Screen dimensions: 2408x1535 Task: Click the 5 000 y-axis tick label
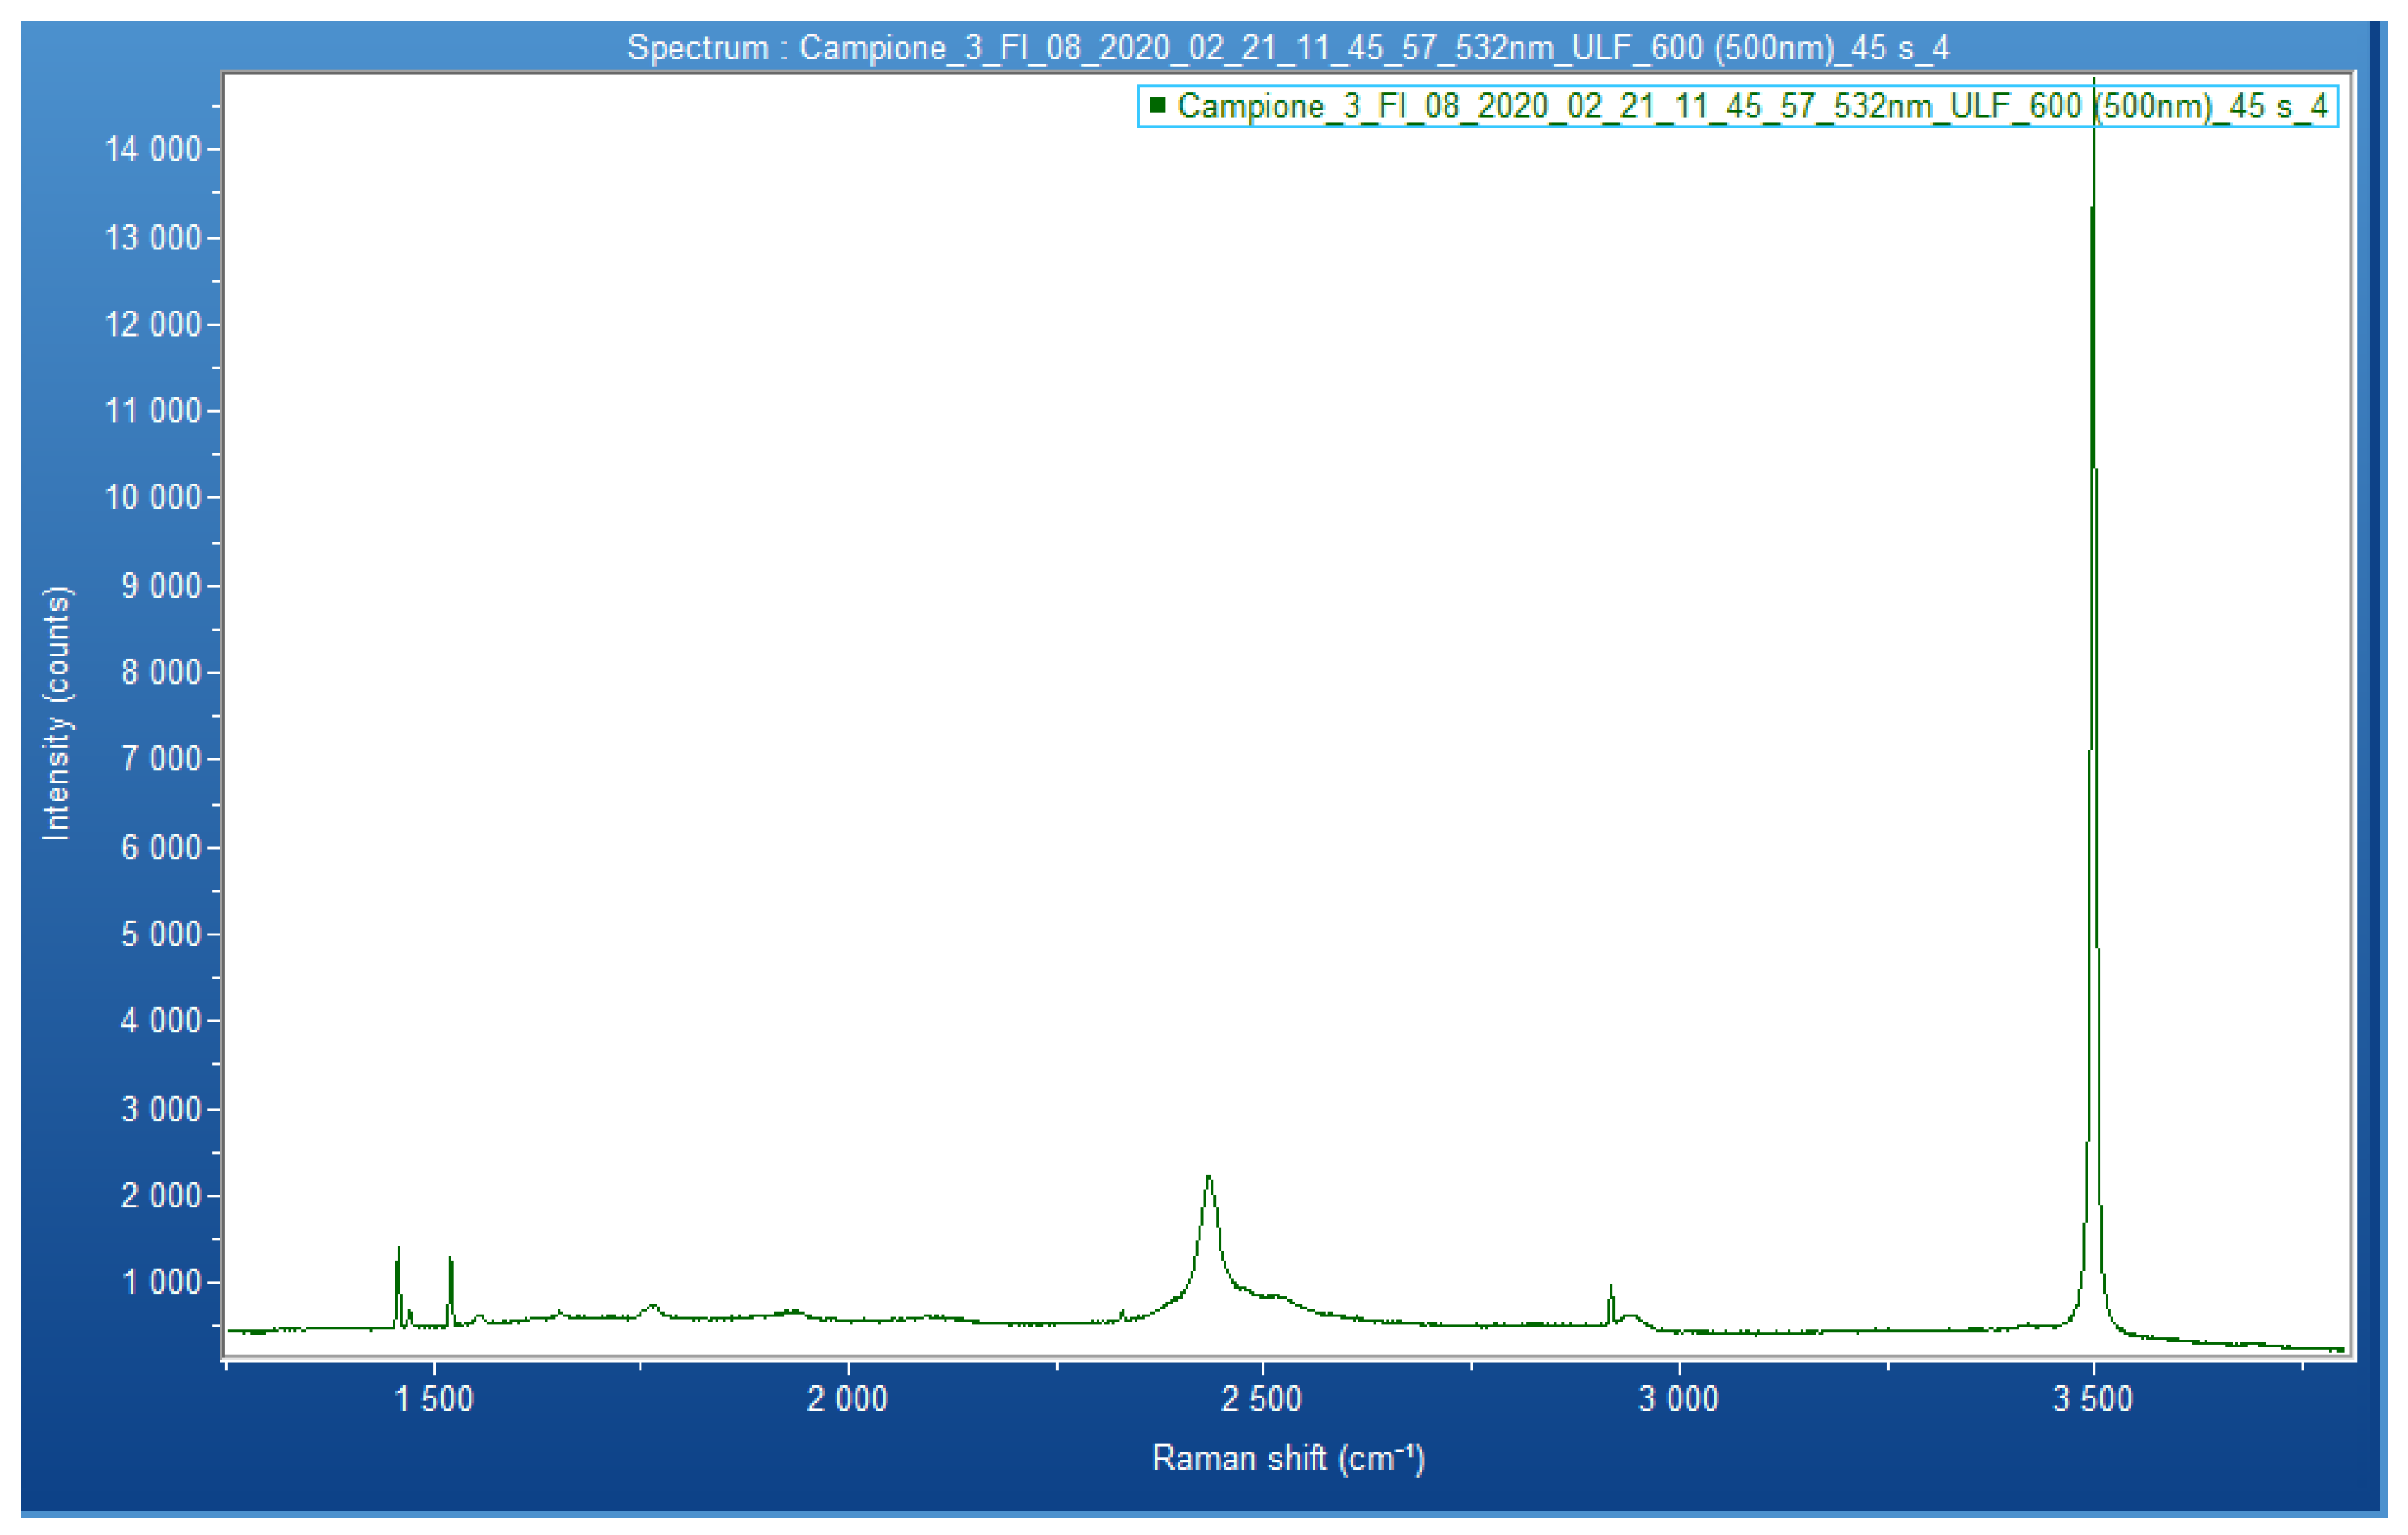pyautogui.click(x=161, y=934)
